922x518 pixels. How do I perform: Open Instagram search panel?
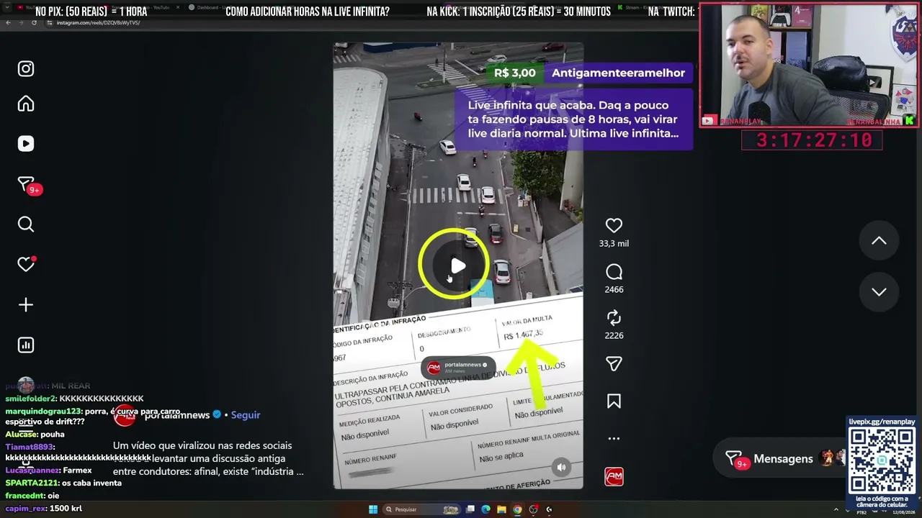[x=26, y=224]
